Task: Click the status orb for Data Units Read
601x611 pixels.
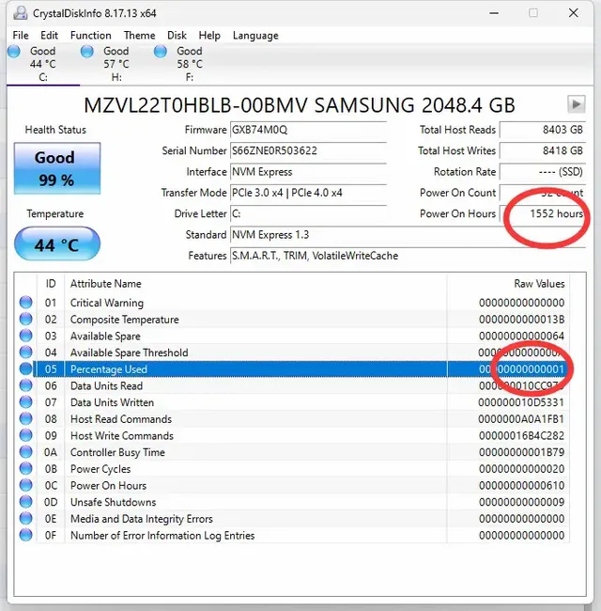Action: click(25, 385)
